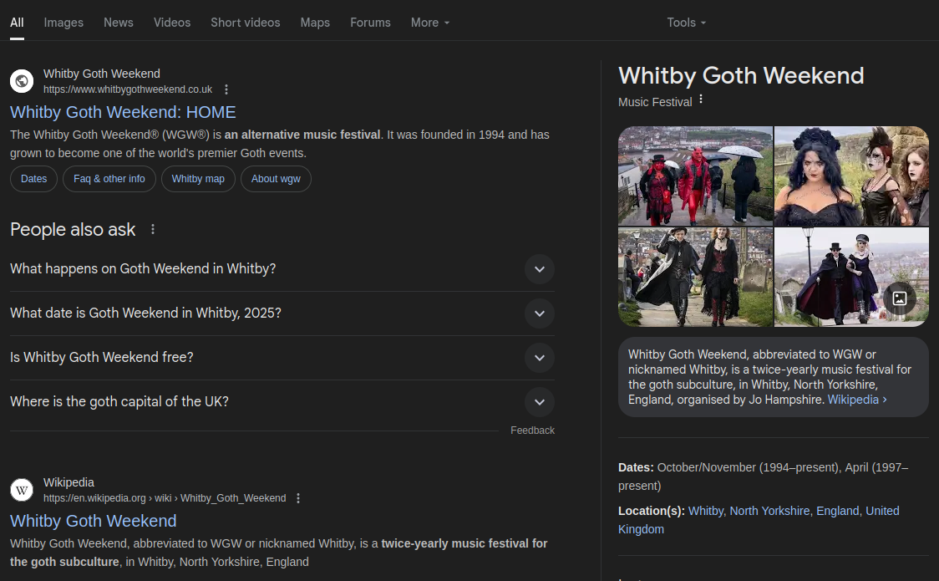Click the more images icon on photo grid
Screen dimensions: 939x581
[900, 298]
